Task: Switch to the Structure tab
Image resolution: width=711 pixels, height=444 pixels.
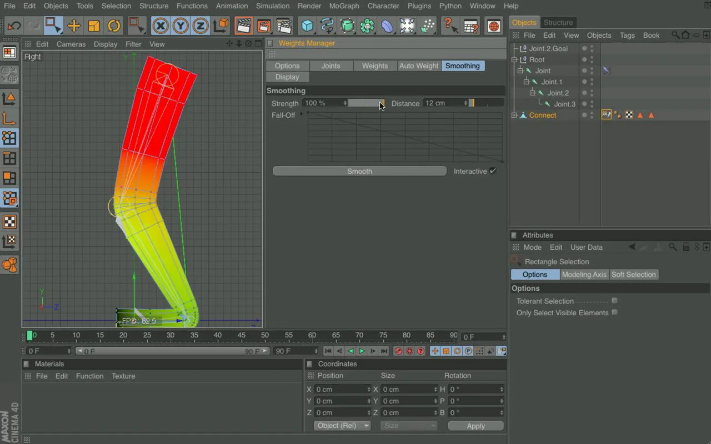Action: (558, 22)
